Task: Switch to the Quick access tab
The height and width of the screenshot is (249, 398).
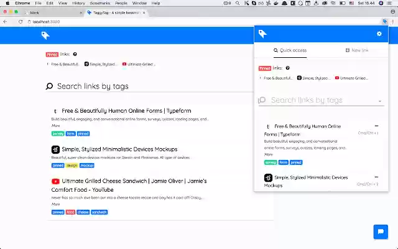Action: [290, 50]
